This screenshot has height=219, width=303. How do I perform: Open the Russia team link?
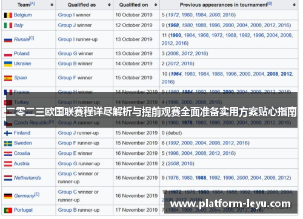click(x=21, y=39)
